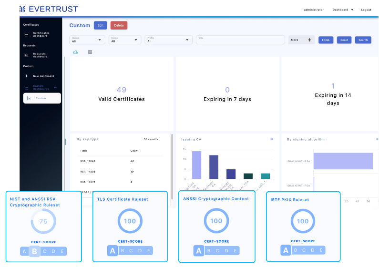379x268 pixels.
Task: Open Requests dashboard from sidebar
Action: (x=41, y=55)
